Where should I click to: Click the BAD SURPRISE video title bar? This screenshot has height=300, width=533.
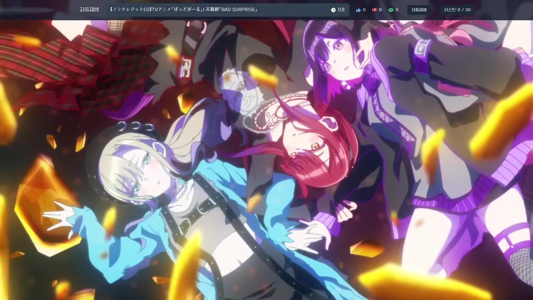227,10
